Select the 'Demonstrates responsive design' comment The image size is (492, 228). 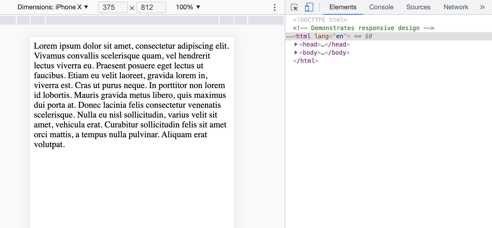(x=363, y=28)
